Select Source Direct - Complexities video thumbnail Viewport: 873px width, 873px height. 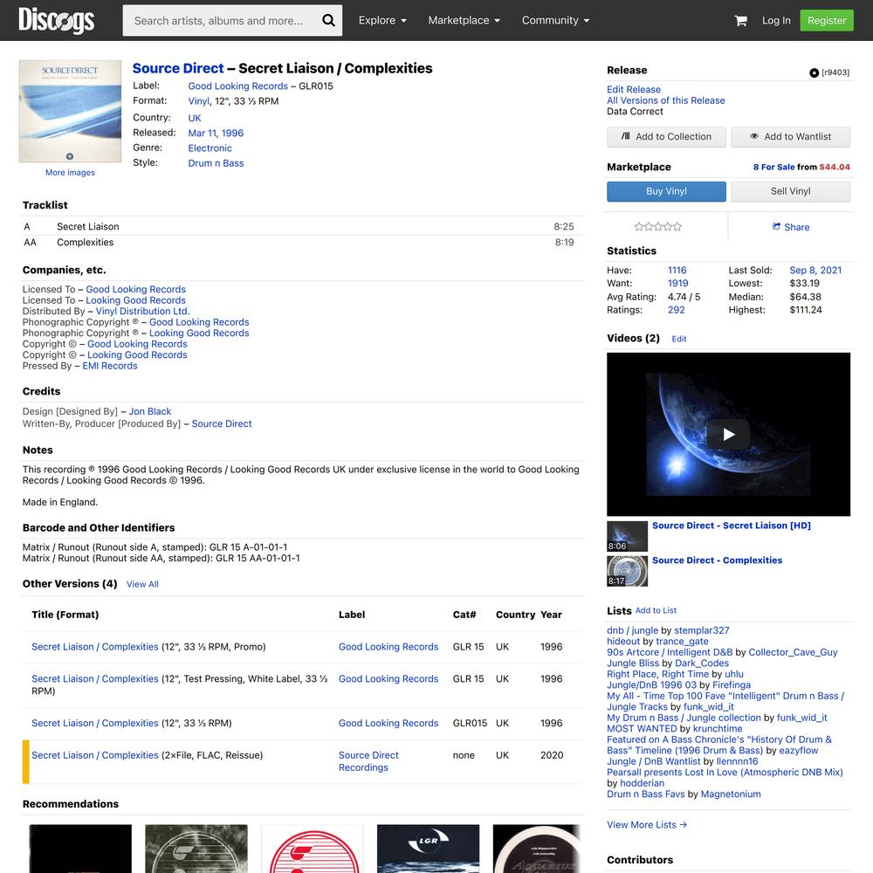[627, 571]
